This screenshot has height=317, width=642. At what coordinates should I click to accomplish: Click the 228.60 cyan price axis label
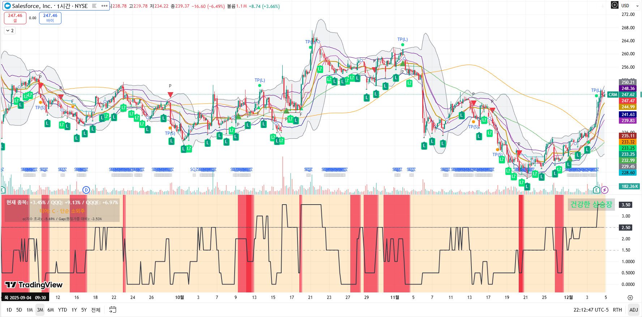[628, 173]
